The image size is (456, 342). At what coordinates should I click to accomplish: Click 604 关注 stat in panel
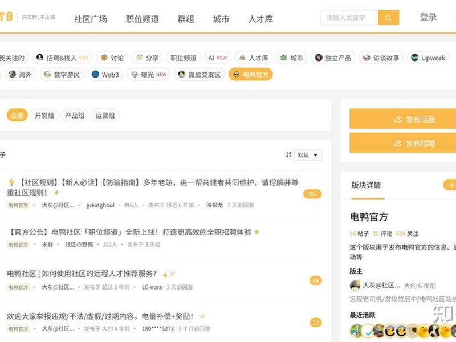[407, 234]
